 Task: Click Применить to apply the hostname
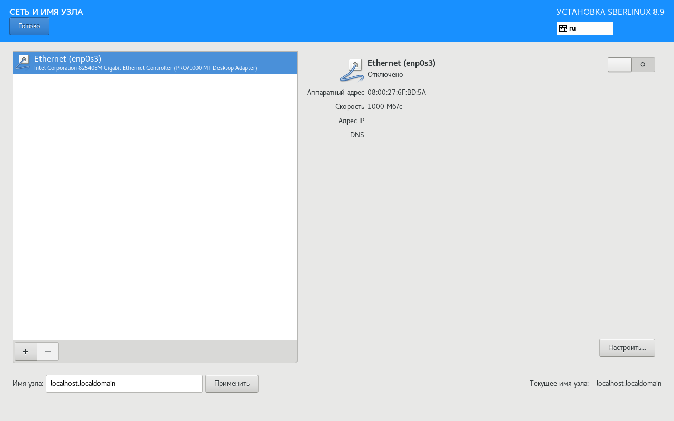[x=232, y=384]
